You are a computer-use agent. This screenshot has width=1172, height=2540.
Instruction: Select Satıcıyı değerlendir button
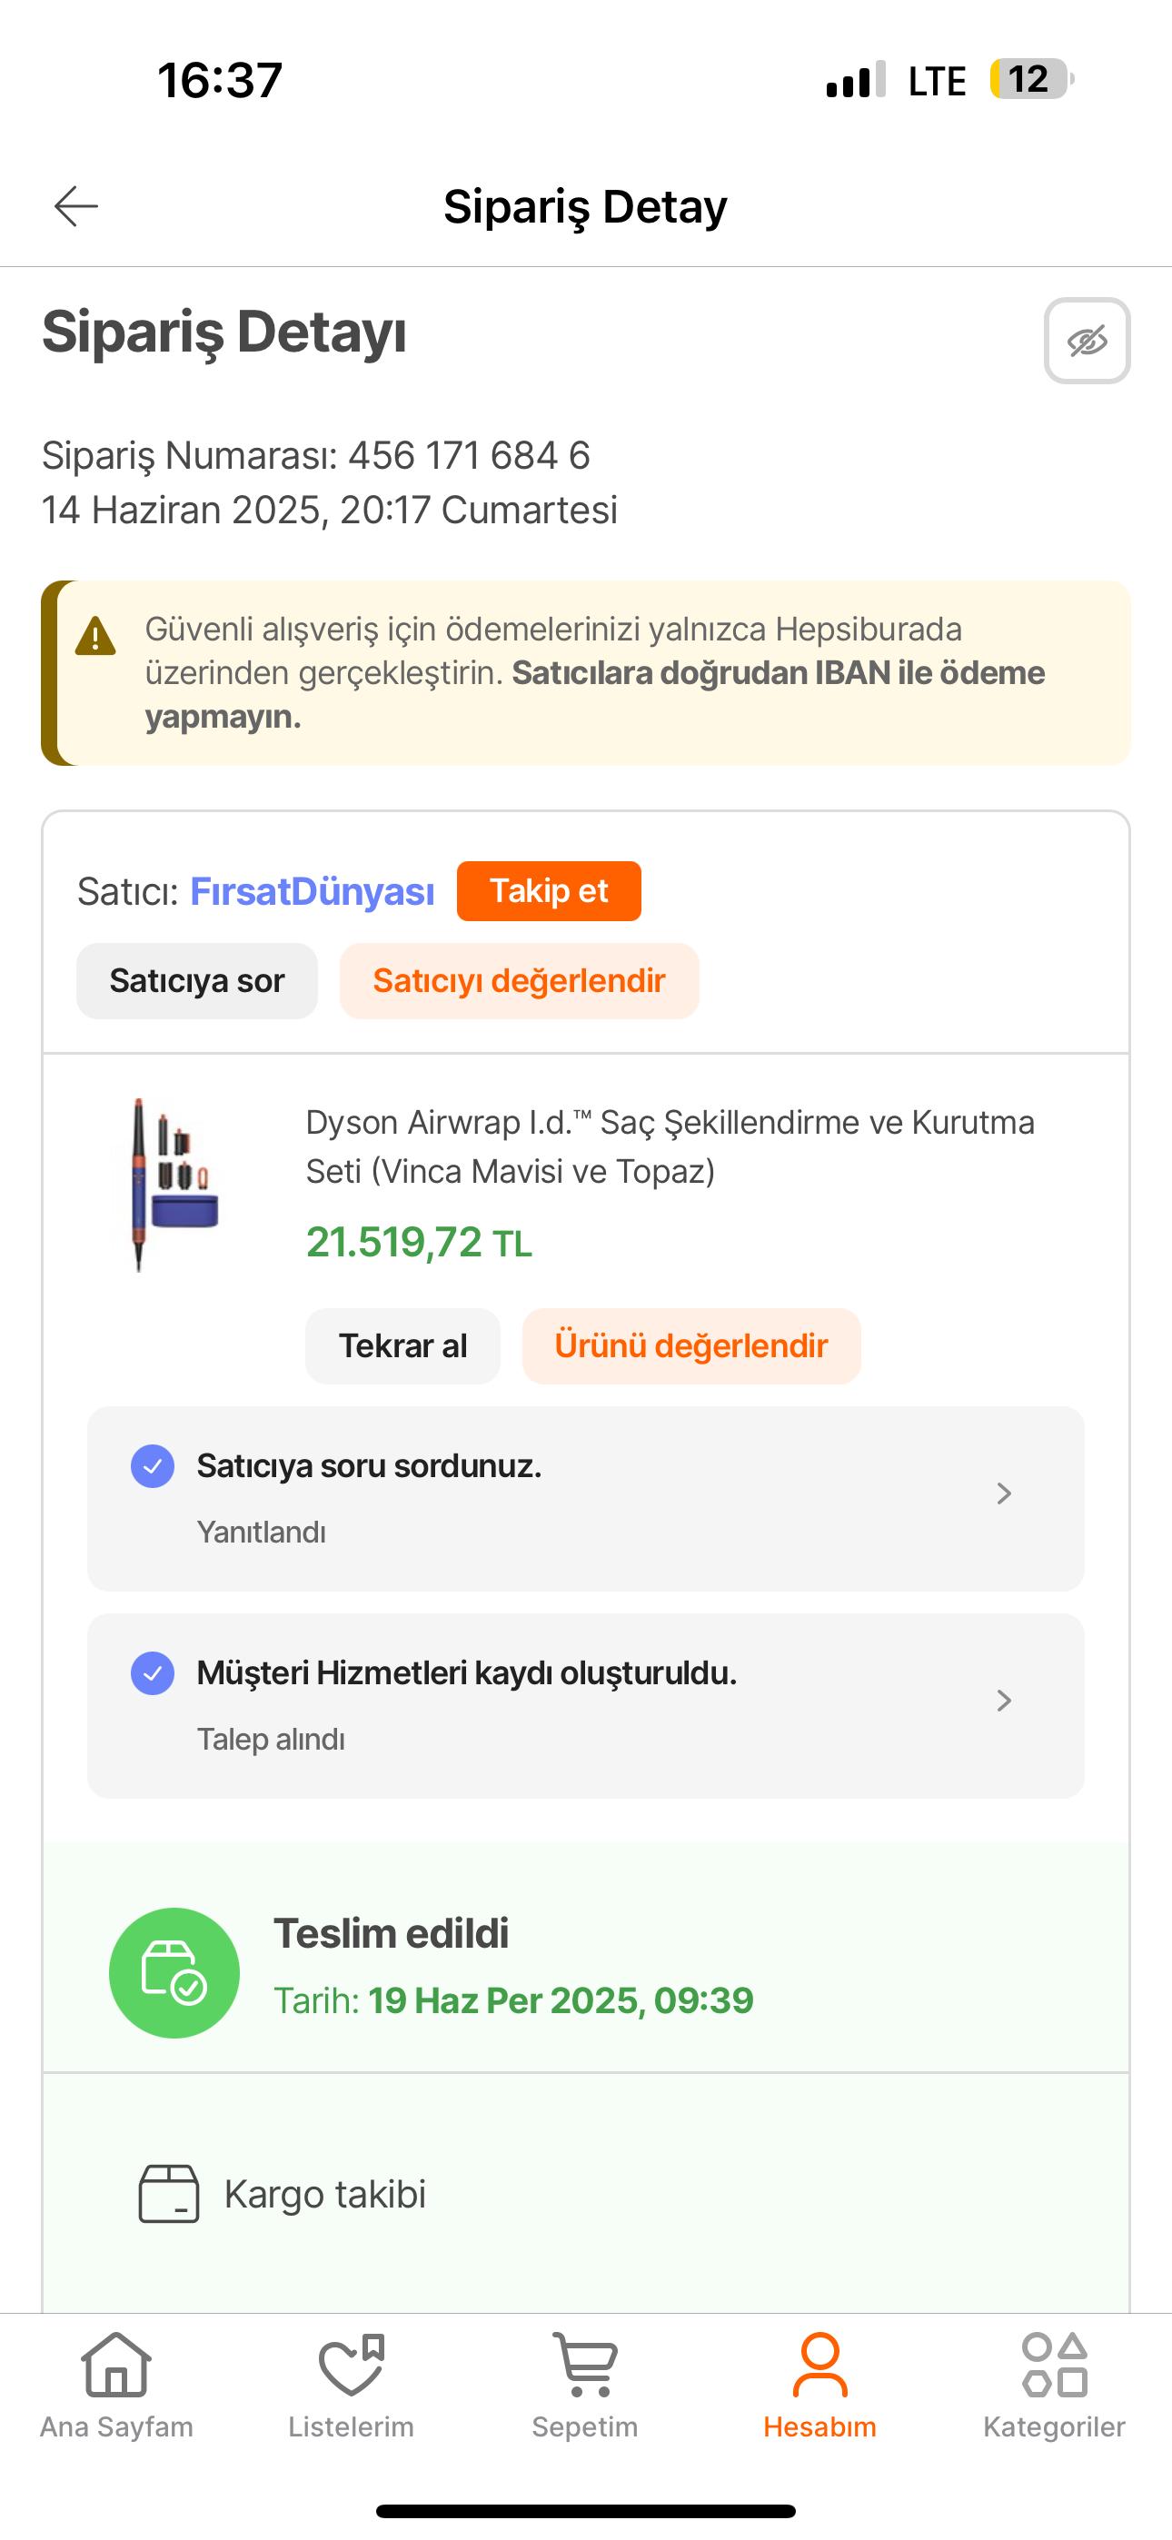pyautogui.click(x=519, y=981)
